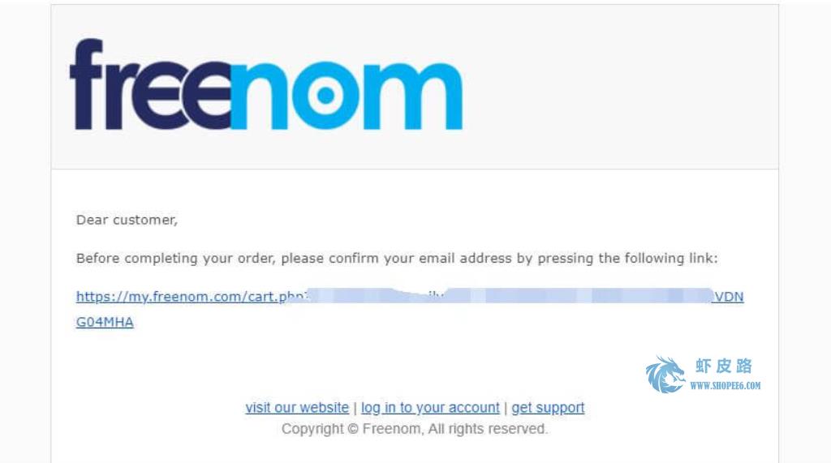Click the gray header banner beside the logo
This screenshot has height=463, width=831.
pyautogui.click(x=620, y=87)
